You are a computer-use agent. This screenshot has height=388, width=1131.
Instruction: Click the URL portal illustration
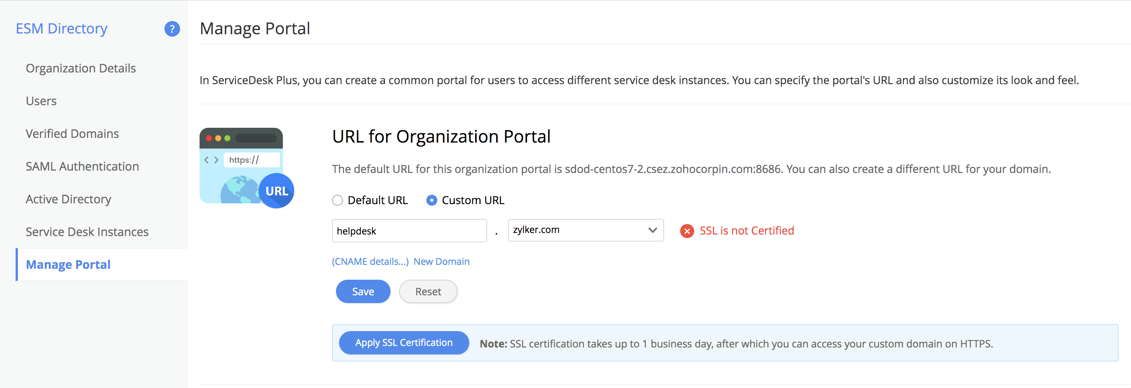(246, 168)
